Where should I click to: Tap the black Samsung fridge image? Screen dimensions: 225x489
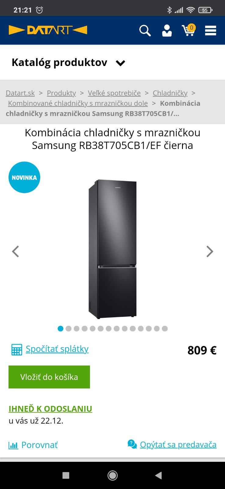click(x=112, y=249)
